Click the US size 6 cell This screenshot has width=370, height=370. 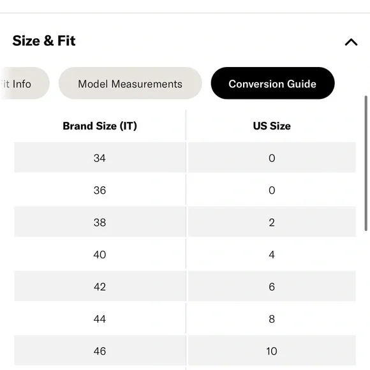(272, 286)
